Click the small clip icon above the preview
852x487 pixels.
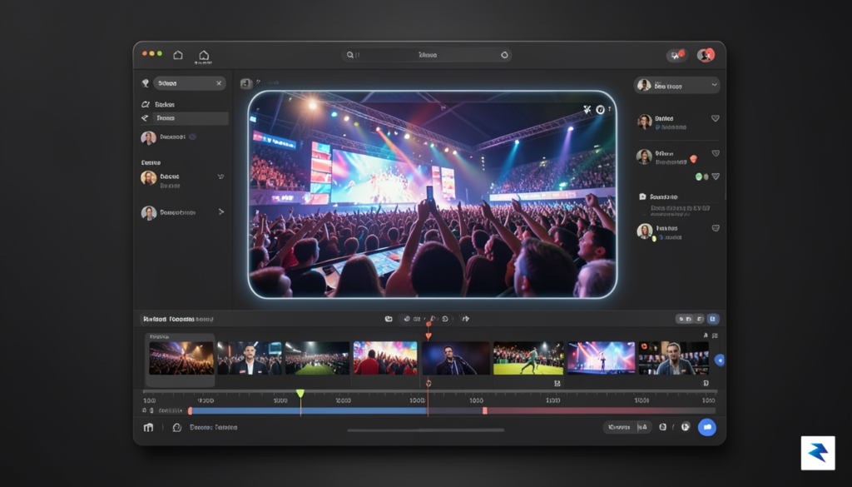(x=246, y=83)
